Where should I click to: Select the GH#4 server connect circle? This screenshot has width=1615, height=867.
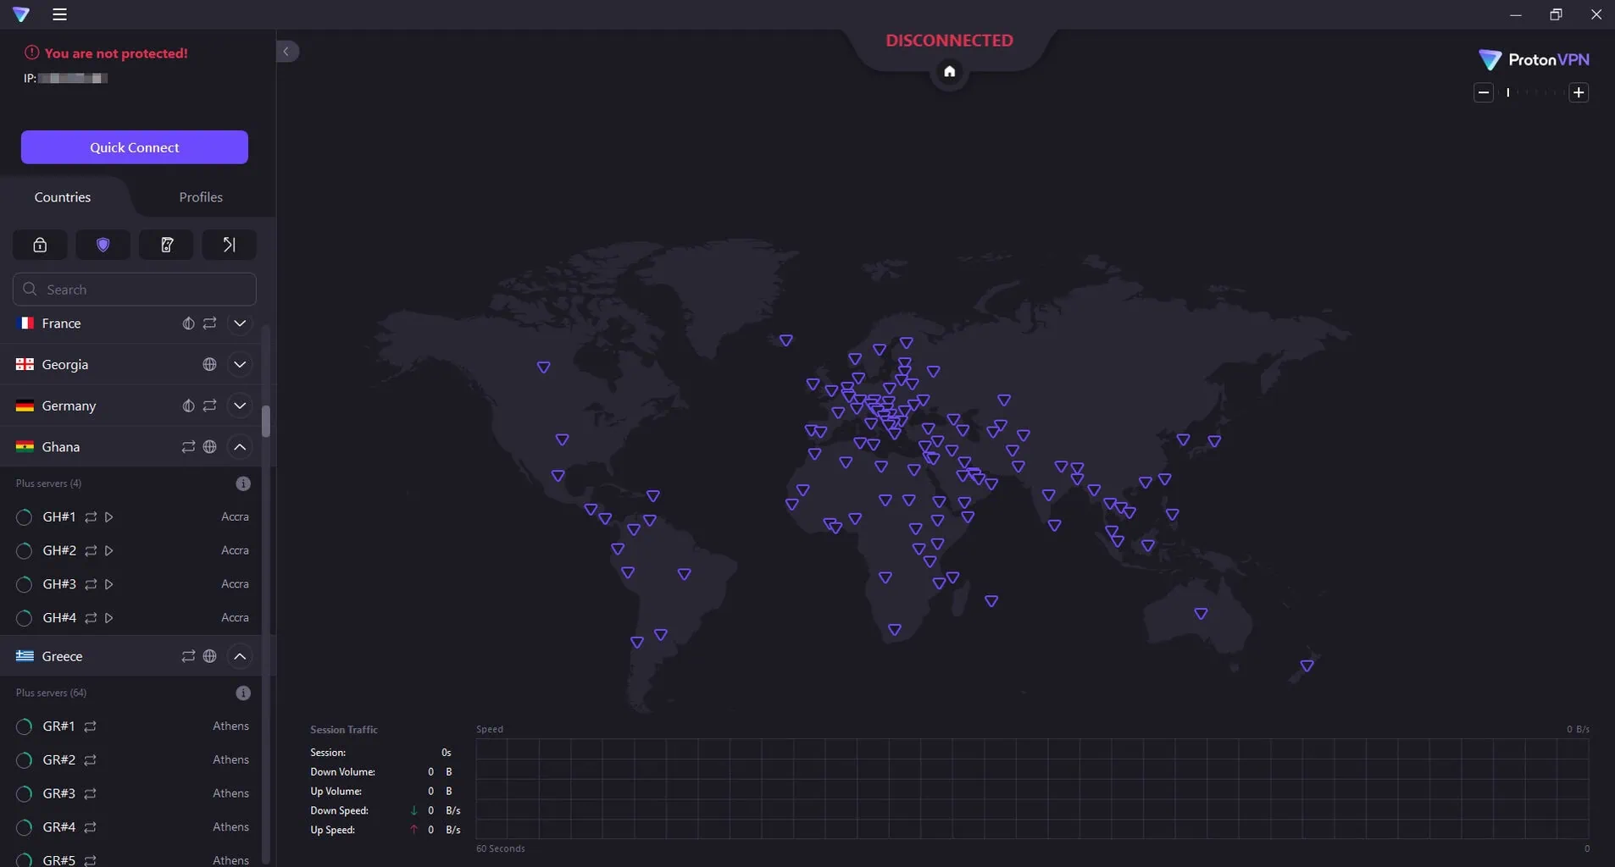point(25,618)
